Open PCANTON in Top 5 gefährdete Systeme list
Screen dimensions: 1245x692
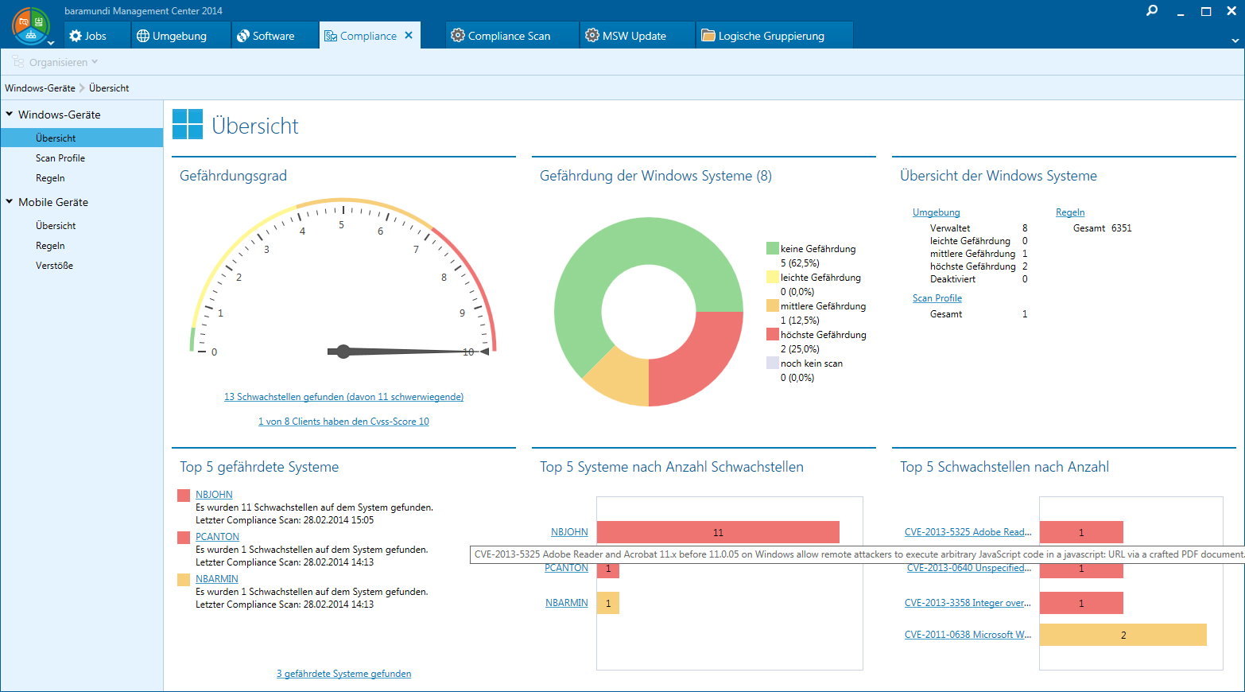pos(217,537)
